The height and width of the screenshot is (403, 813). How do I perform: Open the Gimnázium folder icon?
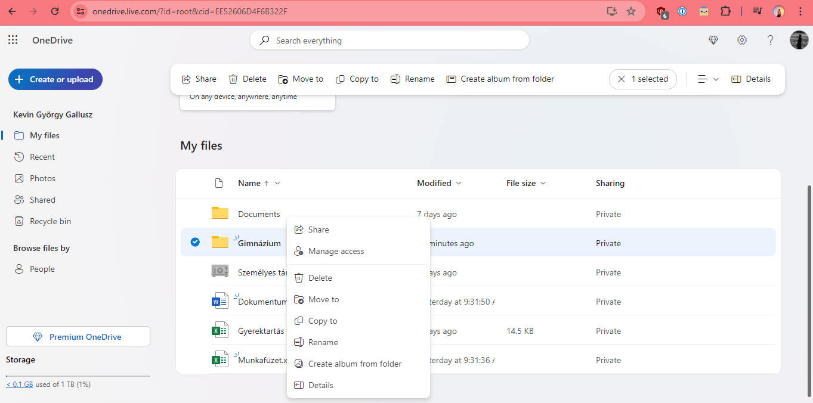tap(220, 242)
